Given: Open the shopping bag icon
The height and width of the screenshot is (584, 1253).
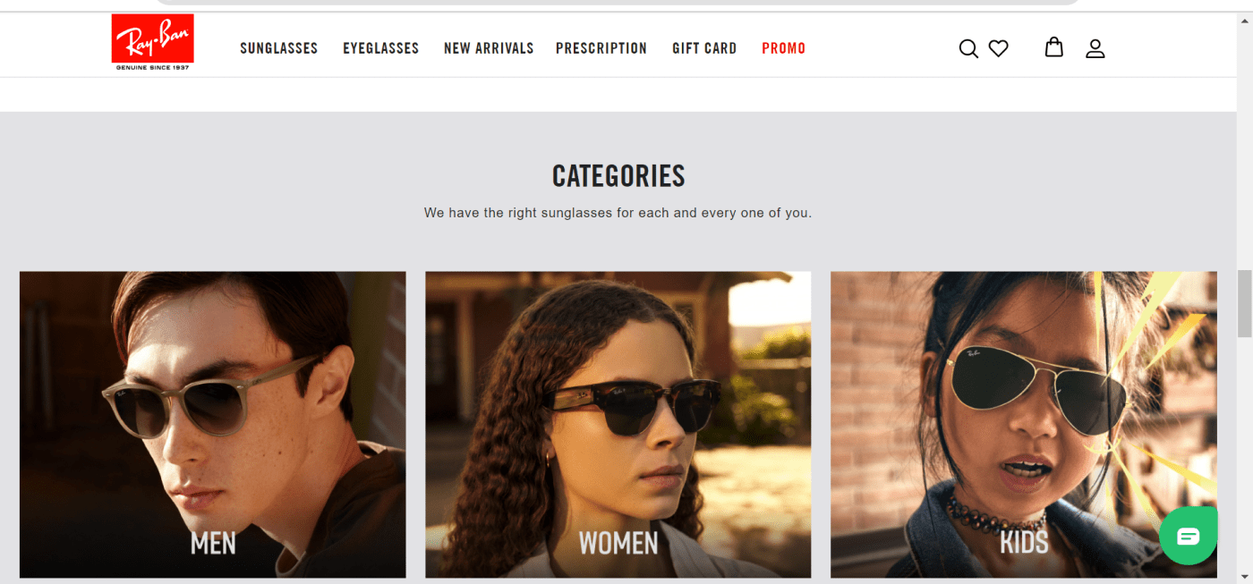Looking at the screenshot, I should point(1054,47).
